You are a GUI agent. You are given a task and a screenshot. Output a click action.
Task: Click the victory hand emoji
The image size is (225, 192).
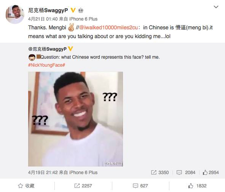tap(71, 27)
